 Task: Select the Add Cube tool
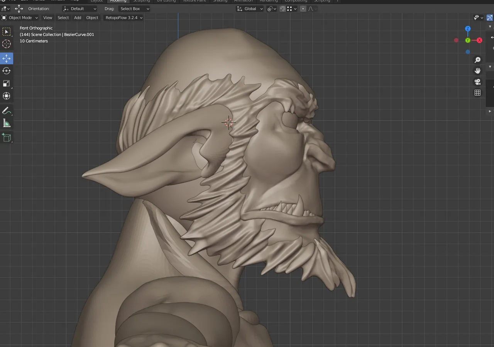click(x=7, y=138)
